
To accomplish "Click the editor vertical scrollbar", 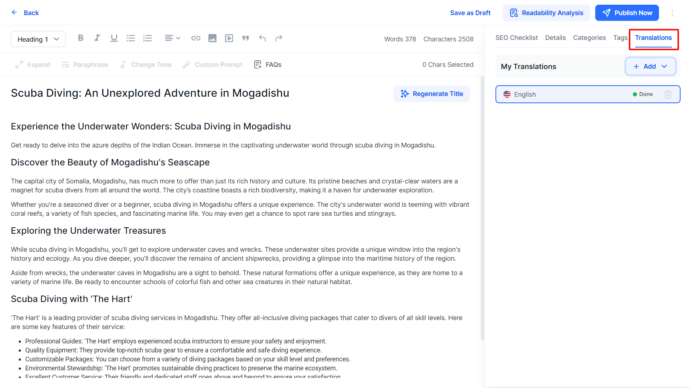I will tap(483, 208).
